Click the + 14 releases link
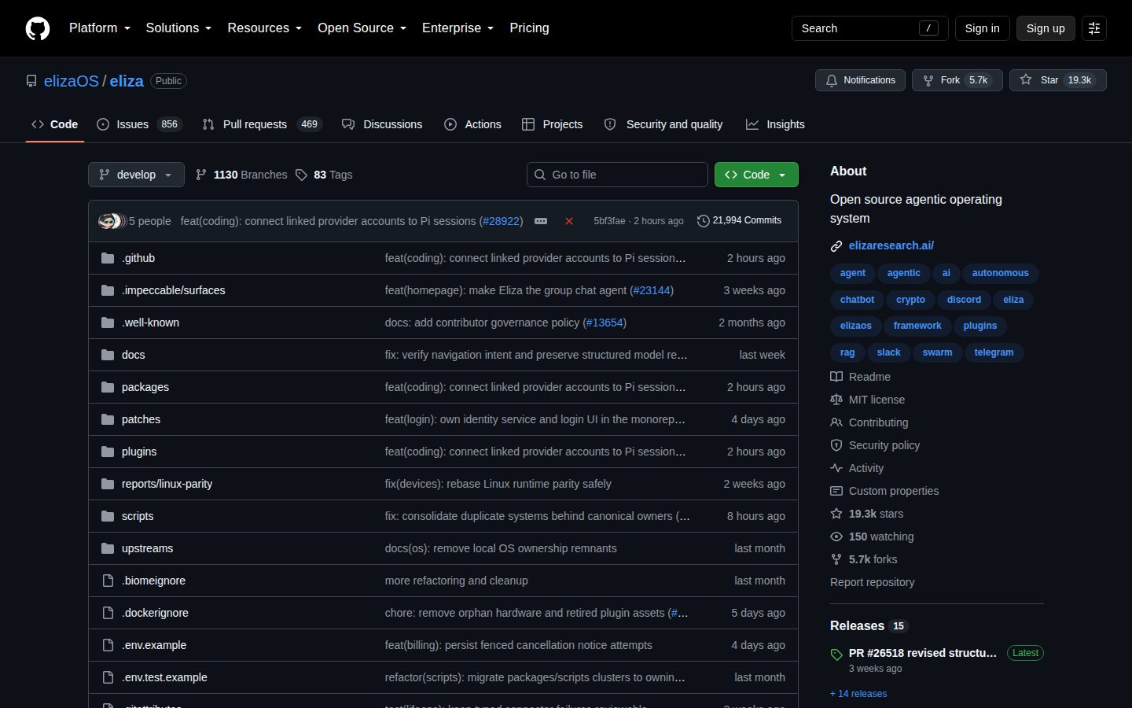This screenshot has width=1132, height=708. point(858,694)
